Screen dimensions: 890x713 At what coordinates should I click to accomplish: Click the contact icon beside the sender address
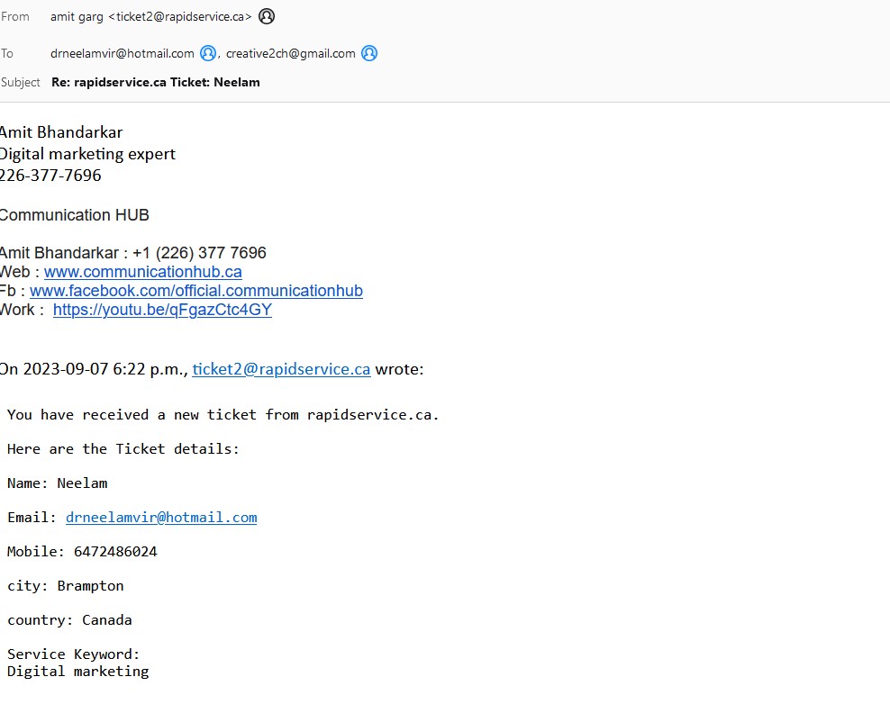coord(267,16)
